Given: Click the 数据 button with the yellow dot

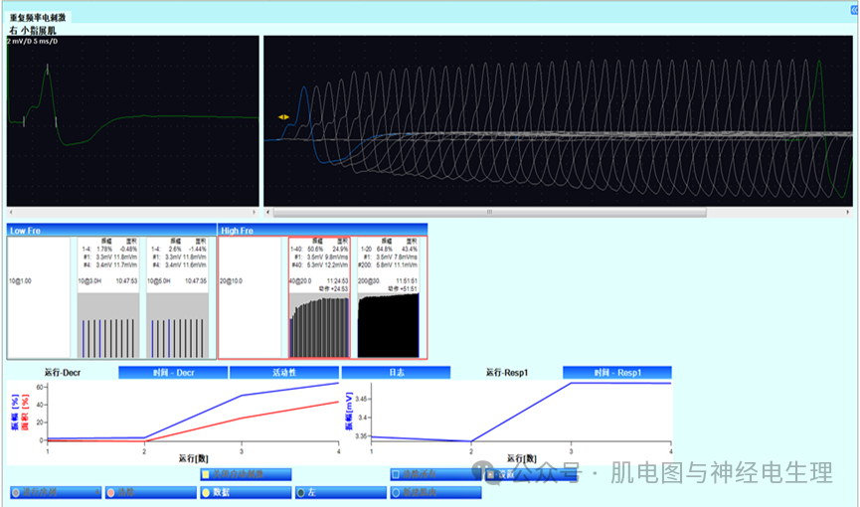Looking at the screenshot, I should (246, 492).
